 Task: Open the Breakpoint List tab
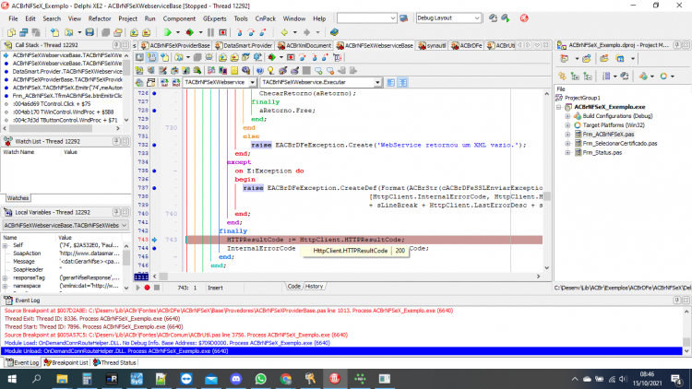66,362
